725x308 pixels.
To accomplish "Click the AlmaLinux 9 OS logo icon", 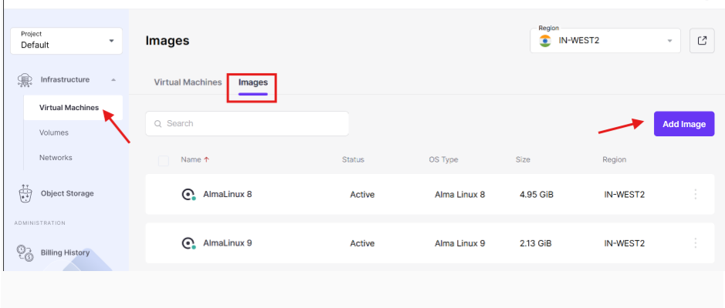I will click(x=188, y=243).
